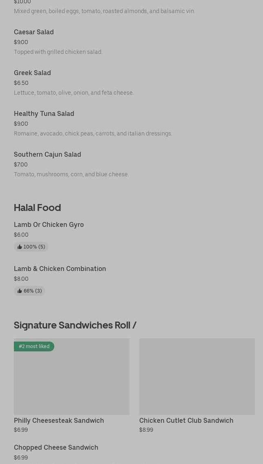Click the Signature Sandwiches Roll heading
Screen dimensions: 263x464
coord(75,325)
